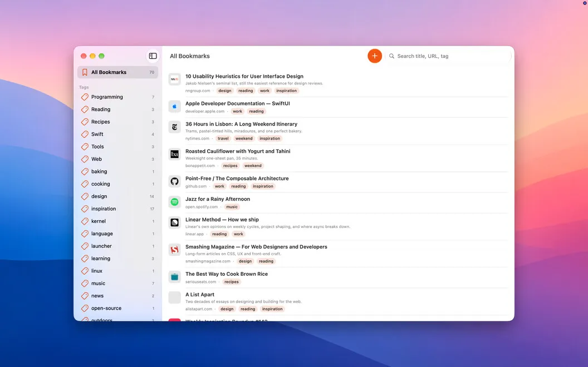Image resolution: width=588 pixels, height=367 pixels.
Task: Open Linear Method — How we ship
Action: tap(222, 220)
